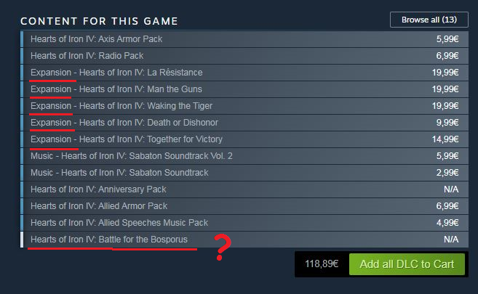Open the La Résistance expansion entry
This screenshot has height=294, width=478.
click(244, 73)
